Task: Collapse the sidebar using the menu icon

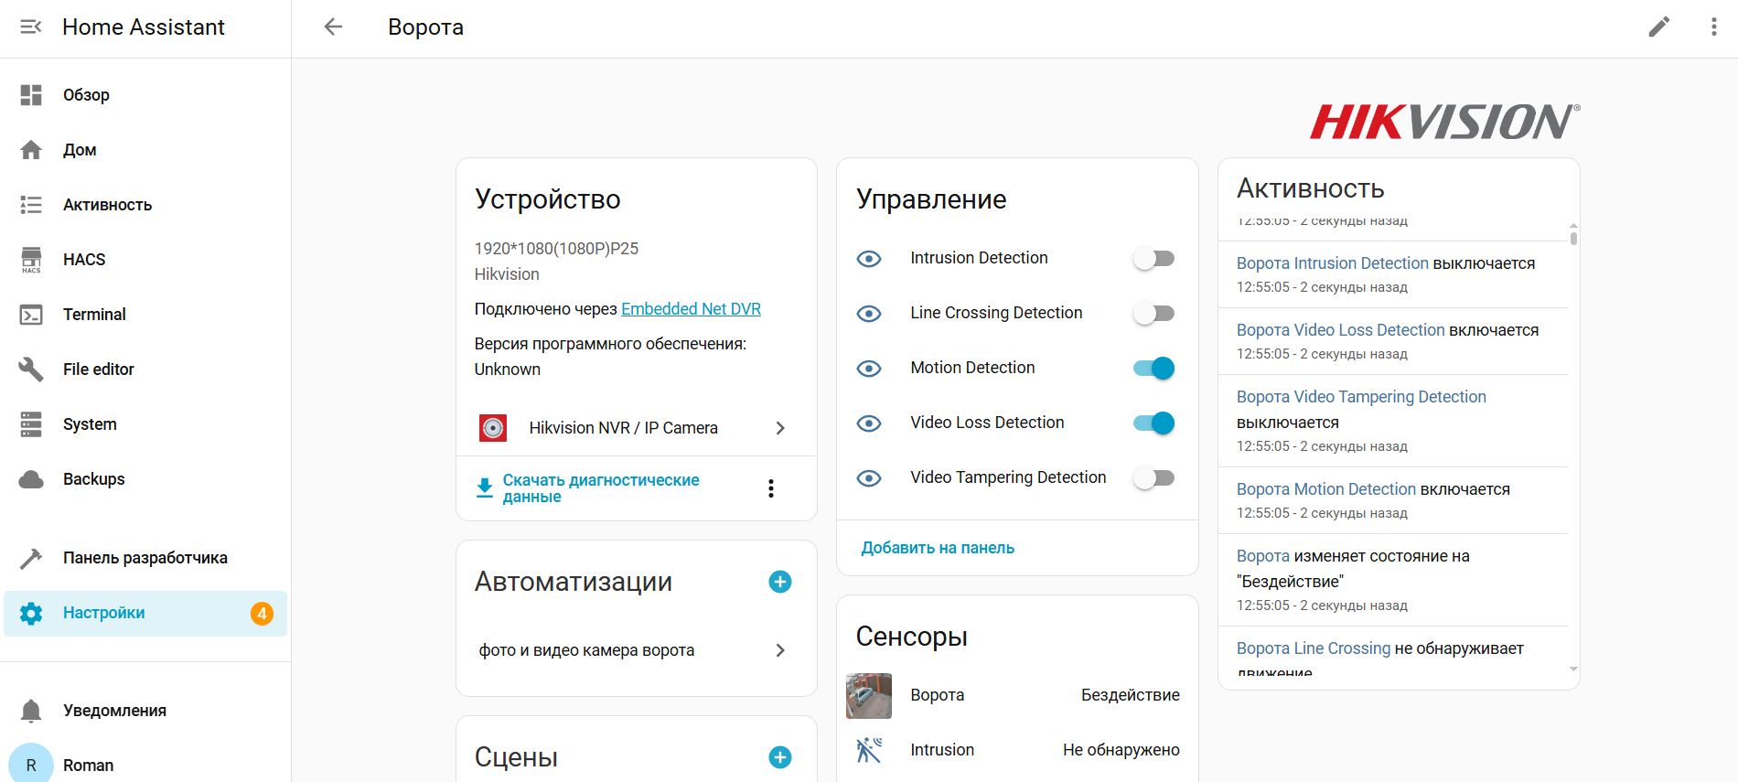Action: [x=31, y=27]
